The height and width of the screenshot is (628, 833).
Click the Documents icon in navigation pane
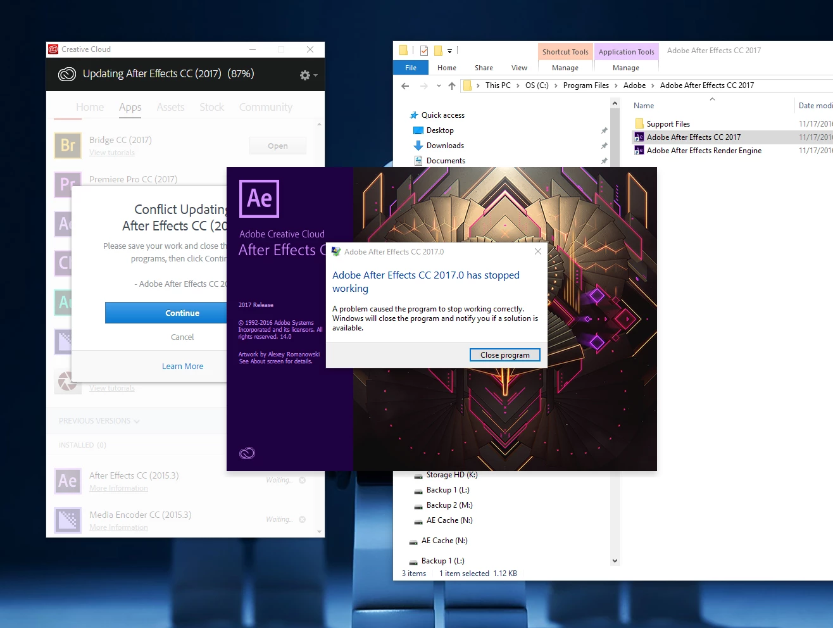pos(418,161)
